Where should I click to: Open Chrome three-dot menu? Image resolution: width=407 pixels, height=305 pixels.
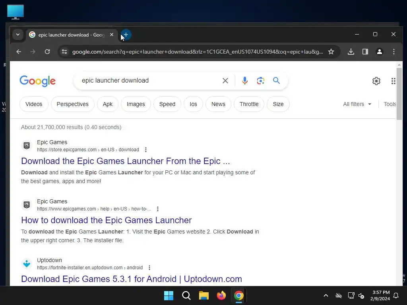pos(394,52)
